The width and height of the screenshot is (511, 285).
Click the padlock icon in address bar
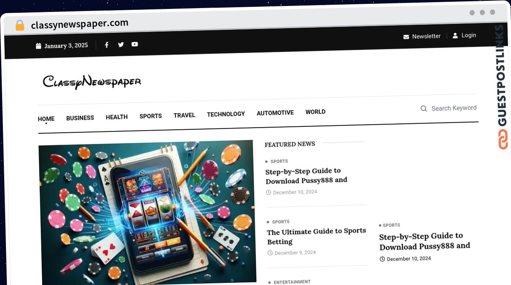(x=20, y=26)
